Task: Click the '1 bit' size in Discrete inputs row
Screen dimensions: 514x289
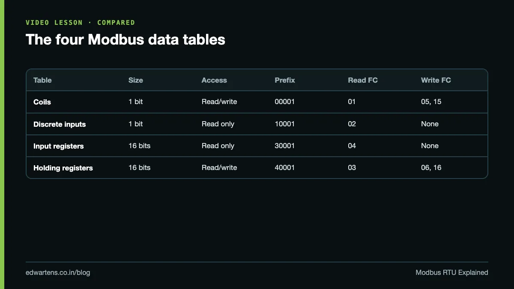Action: pos(136,124)
